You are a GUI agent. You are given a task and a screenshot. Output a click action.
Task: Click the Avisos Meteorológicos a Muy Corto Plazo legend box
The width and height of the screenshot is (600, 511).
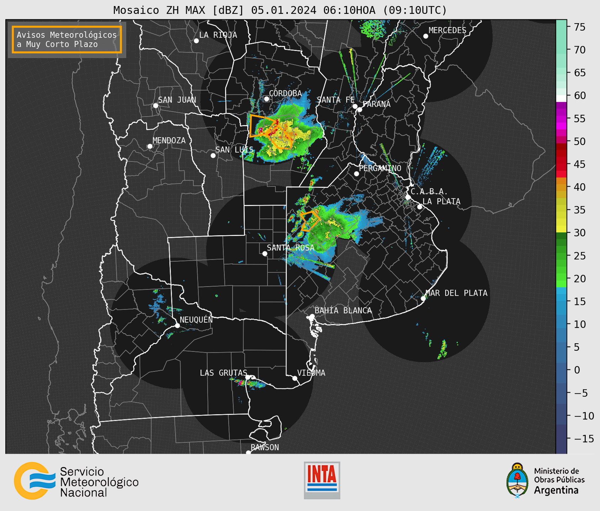67,39
